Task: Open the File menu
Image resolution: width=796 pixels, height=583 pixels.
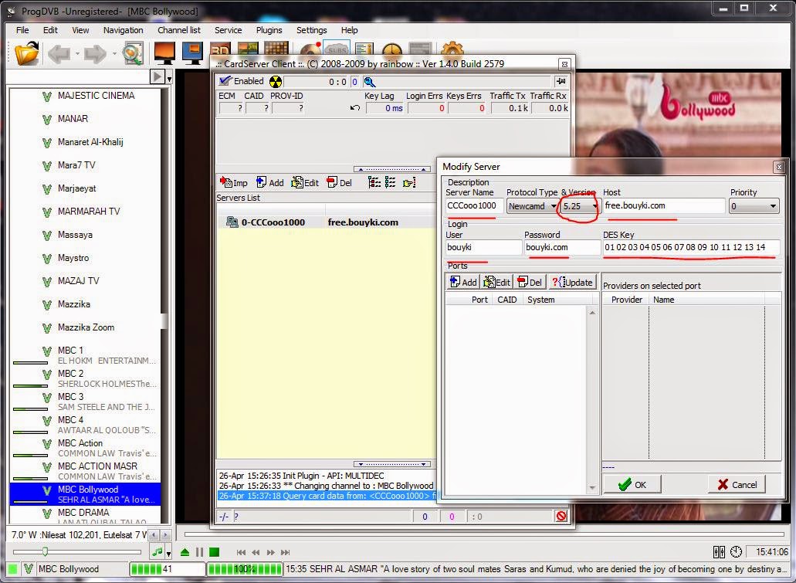Action: (x=22, y=30)
